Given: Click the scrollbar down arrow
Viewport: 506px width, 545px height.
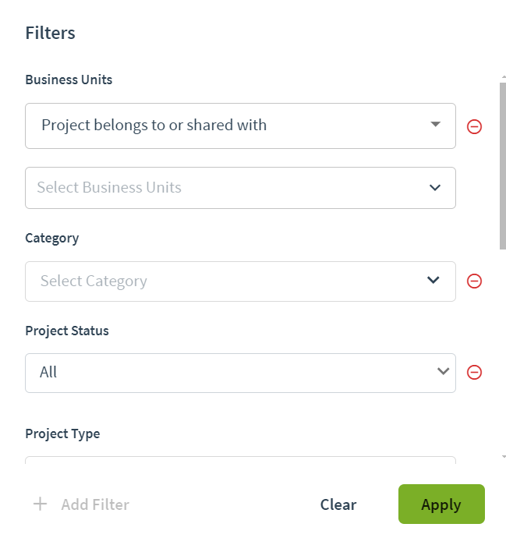Looking at the screenshot, I should 504,457.
